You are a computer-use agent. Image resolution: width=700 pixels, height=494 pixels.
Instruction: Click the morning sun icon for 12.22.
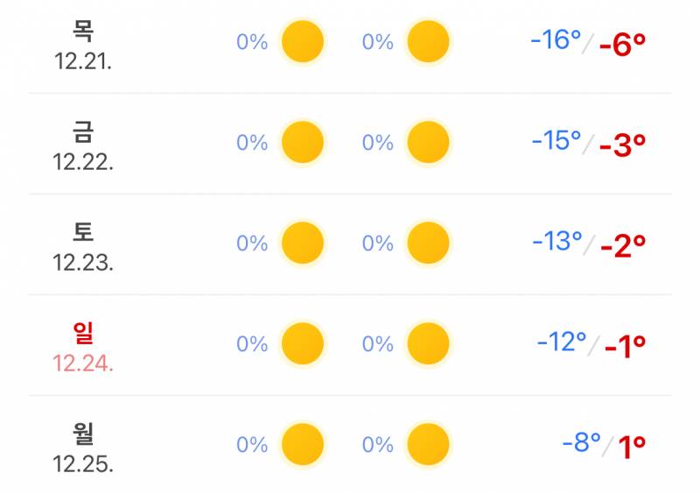[303, 142]
